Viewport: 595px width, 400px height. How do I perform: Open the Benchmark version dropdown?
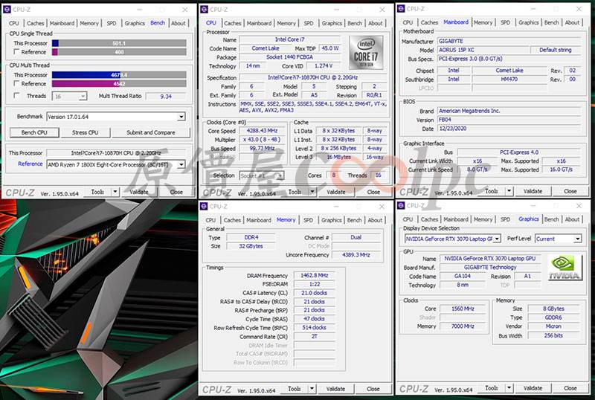[x=181, y=117]
